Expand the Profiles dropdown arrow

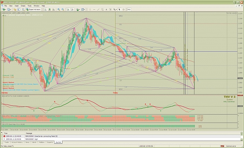[11, 10]
